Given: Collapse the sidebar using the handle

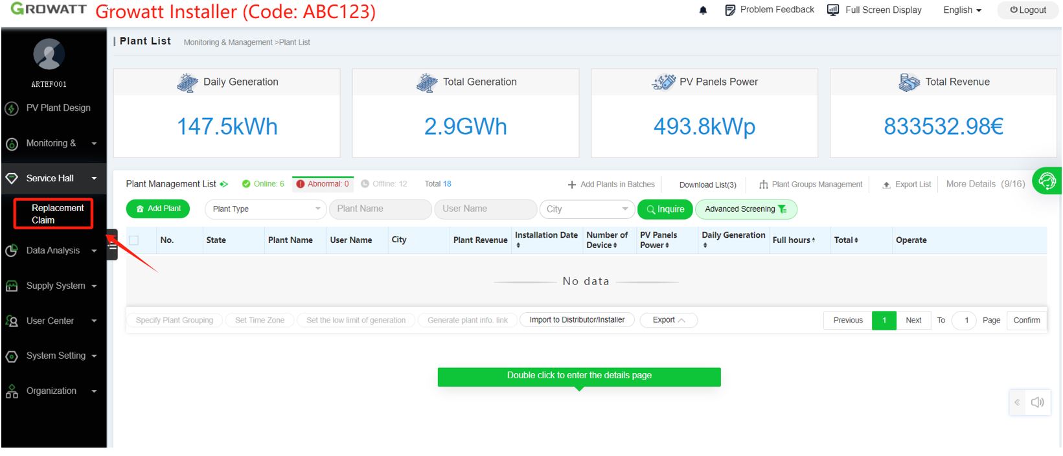Looking at the screenshot, I should coord(112,245).
